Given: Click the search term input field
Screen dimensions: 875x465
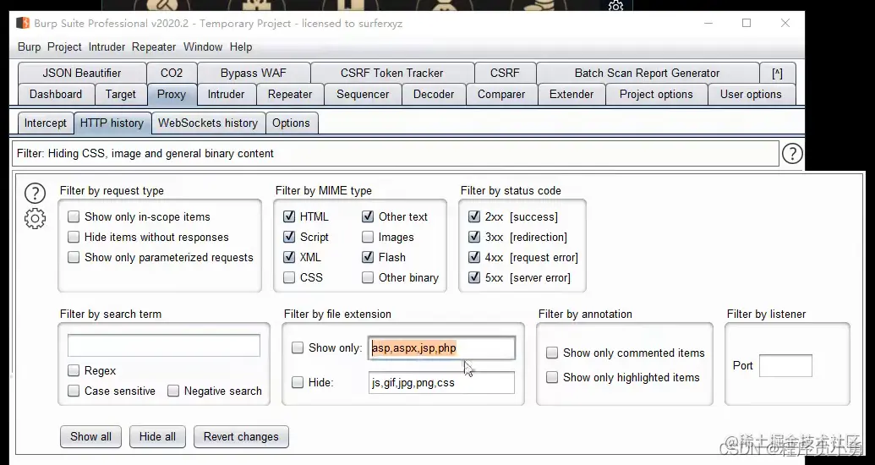Looking at the screenshot, I should (x=164, y=346).
